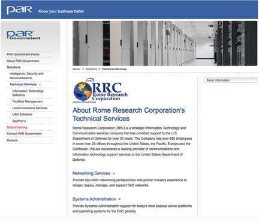Click the arrow next to Technical Services in sidebar
The height and width of the screenshot is (222, 259).
pyautogui.click(x=40, y=85)
